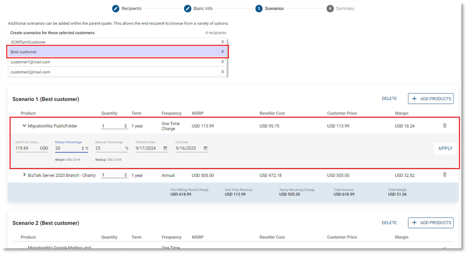Remove Best customer with its X

coord(222,52)
